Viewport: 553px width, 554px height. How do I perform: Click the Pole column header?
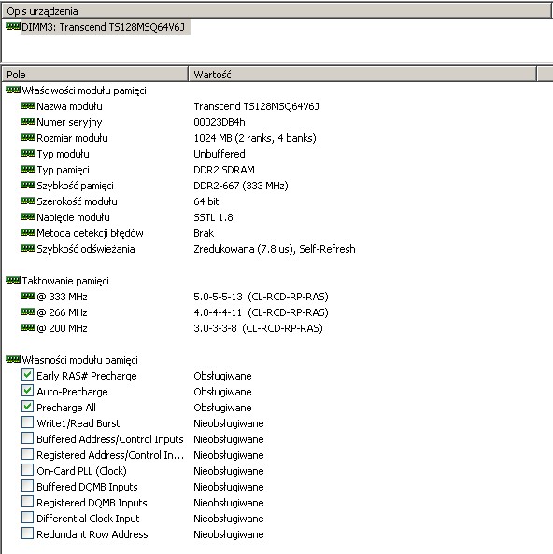point(95,75)
